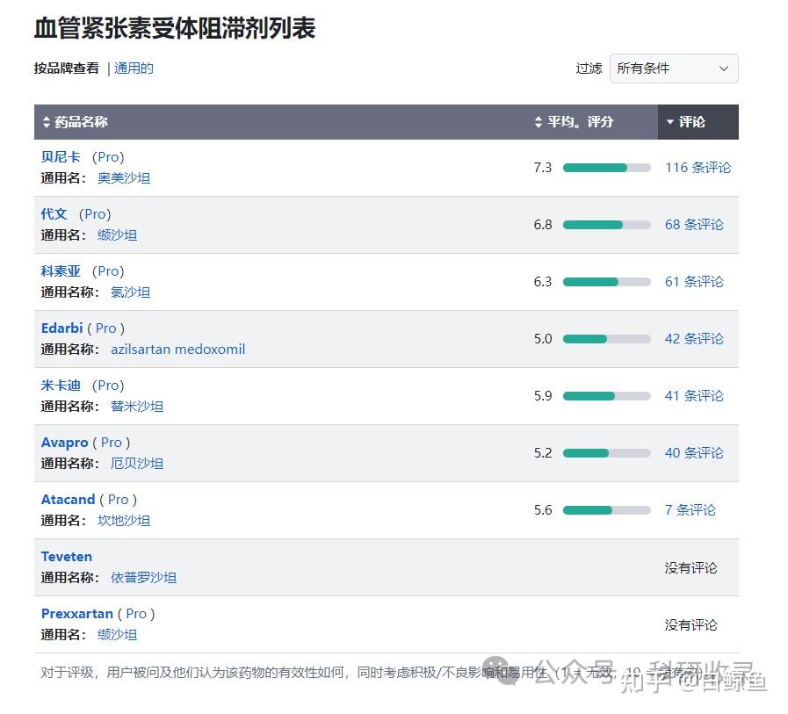Click the 7.3 rating bar for 贝尼卡
The height and width of the screenshot is (714, 788).
(606, 168)
